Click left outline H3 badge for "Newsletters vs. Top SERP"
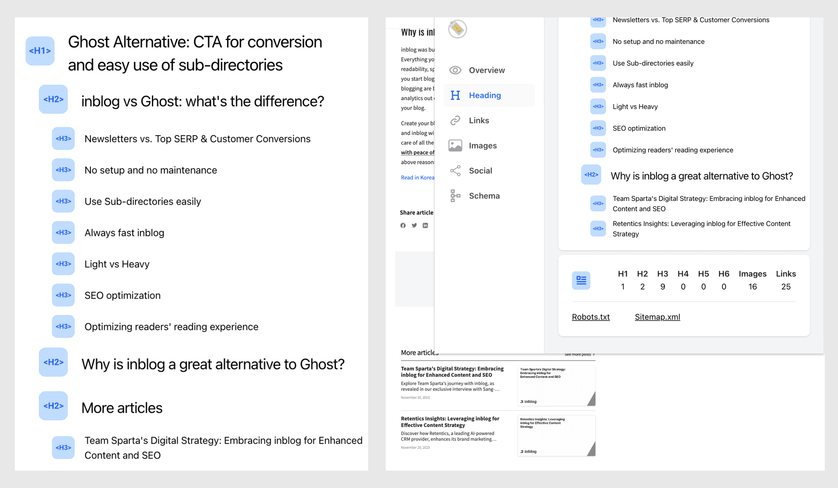The image size is (838, 488). click(x=63, y=139)
